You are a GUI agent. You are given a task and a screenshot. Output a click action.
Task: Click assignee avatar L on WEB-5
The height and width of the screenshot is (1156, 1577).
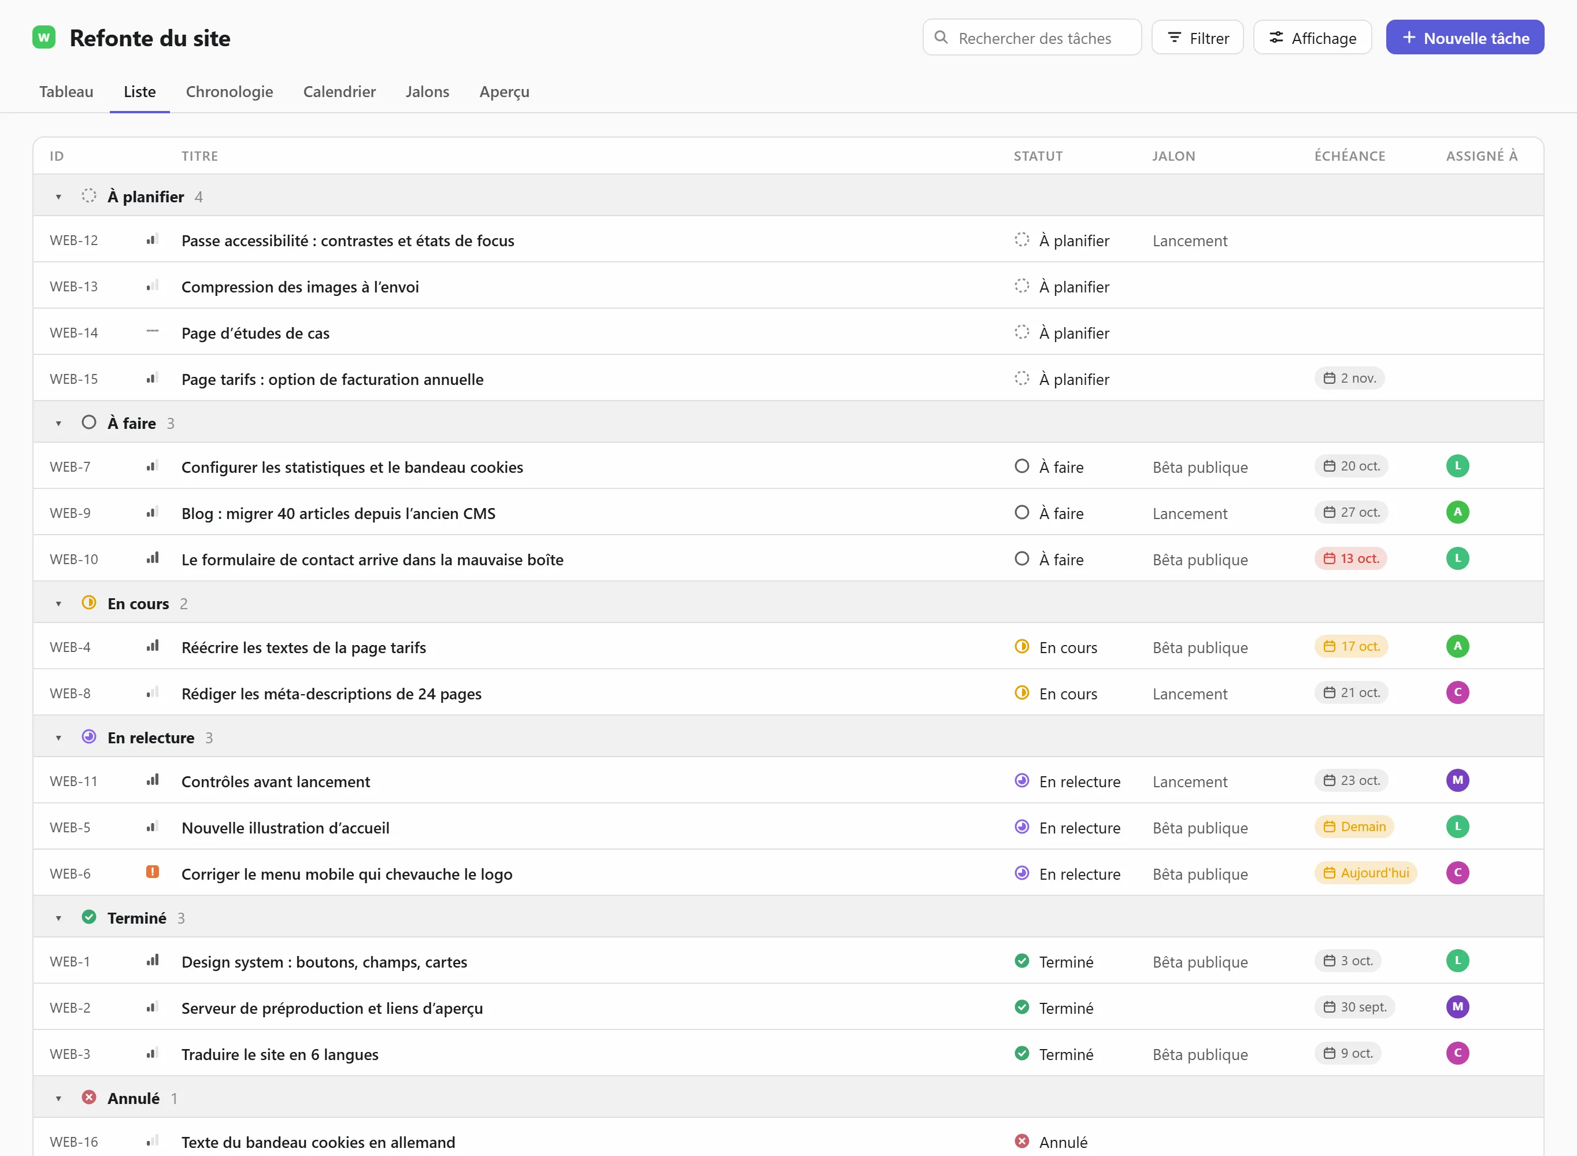pos(1457,827)
